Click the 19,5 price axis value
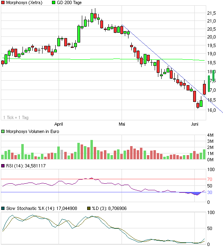This screenshot has width=223, height=248. (212, 45)
